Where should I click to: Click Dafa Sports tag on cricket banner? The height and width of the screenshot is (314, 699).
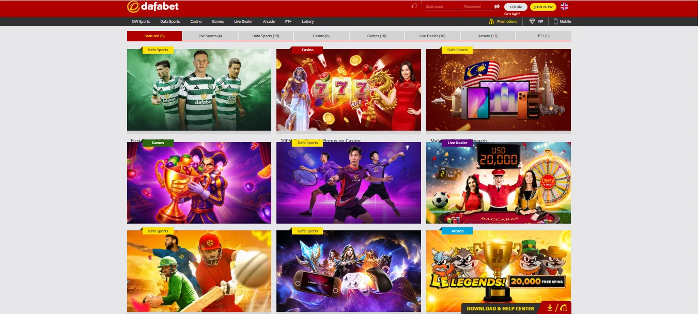(x=158, y=231)
